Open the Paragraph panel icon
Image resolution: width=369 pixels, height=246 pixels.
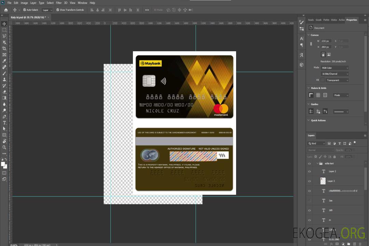click(302, 45)
